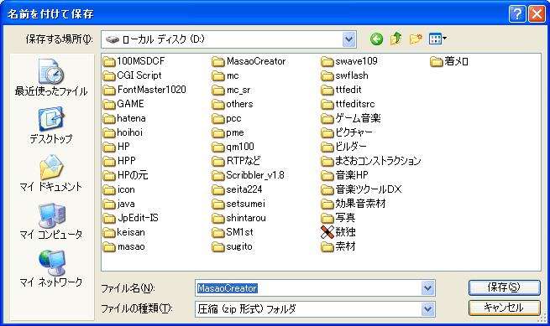Select the swflash folder
The image size is (550, 326).
pyautogui.click(x=345, y=75)
